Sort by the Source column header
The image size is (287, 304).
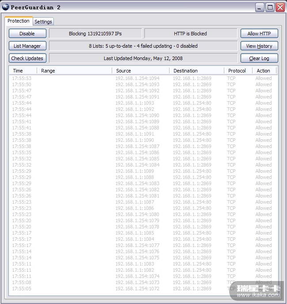[x=141, y=71]
